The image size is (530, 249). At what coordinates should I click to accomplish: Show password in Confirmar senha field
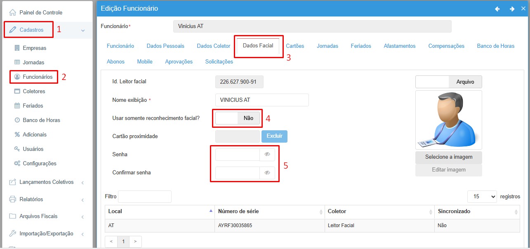tap(267, 173)
